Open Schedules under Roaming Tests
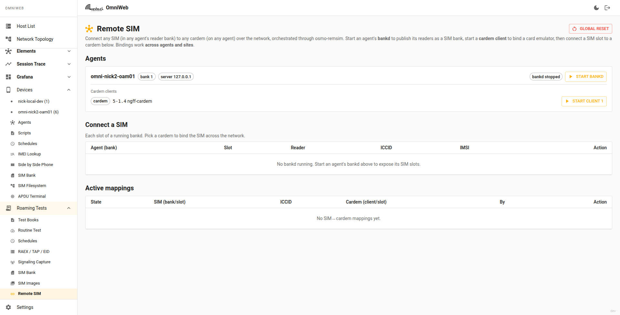Screen dimensions: 620x315 (x=39, y=241)
